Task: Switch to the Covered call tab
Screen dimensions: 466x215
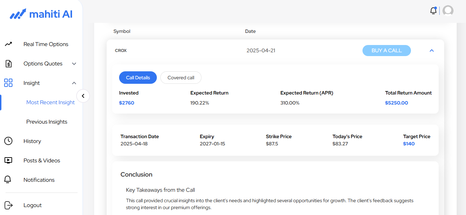Action: pos(181,78)
